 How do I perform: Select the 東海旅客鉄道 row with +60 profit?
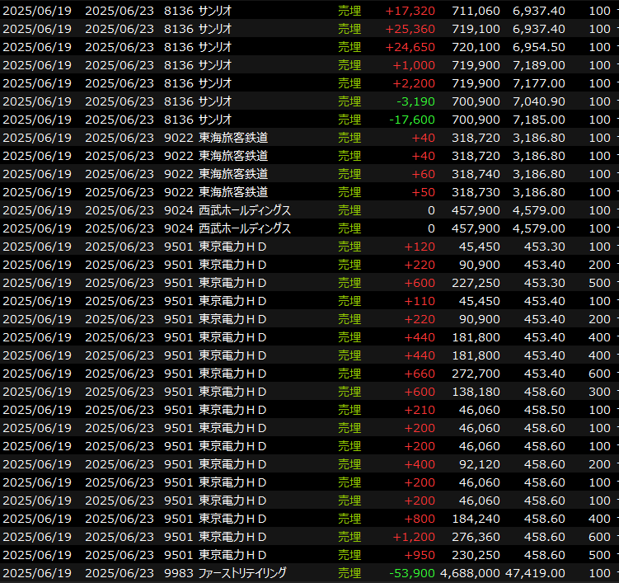pos(232,174)
